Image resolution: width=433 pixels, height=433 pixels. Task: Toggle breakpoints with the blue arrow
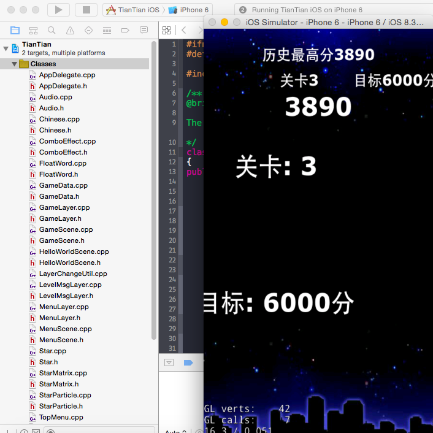188,362
